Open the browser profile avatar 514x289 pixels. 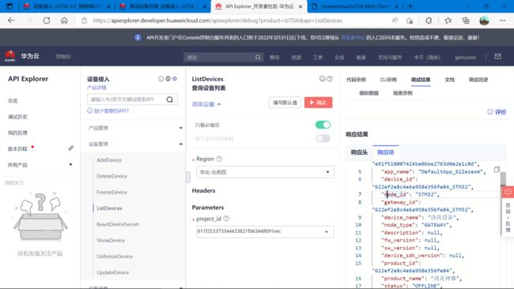coord(484,21)
